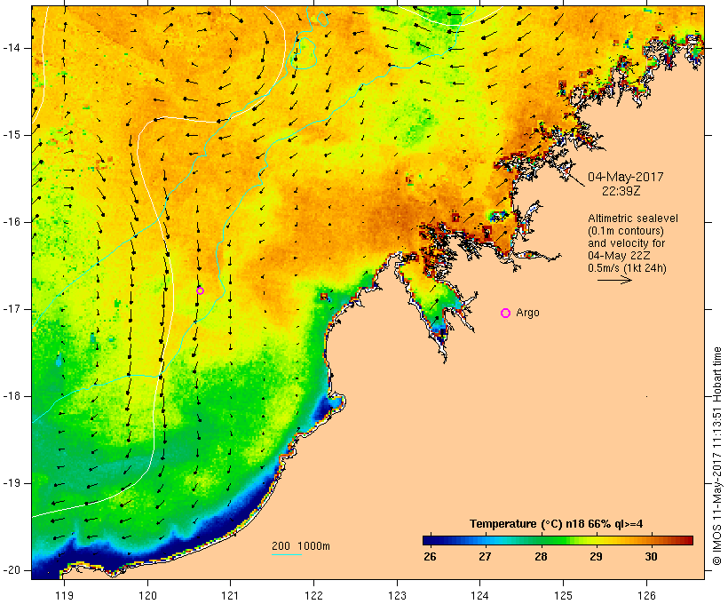Click the time text '22:39Z'
The image size is (728, 604).
pos(621,191)
